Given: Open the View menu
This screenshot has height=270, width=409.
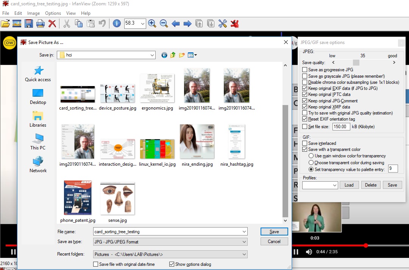Looking at the screenshot, I should pos(71,13).
